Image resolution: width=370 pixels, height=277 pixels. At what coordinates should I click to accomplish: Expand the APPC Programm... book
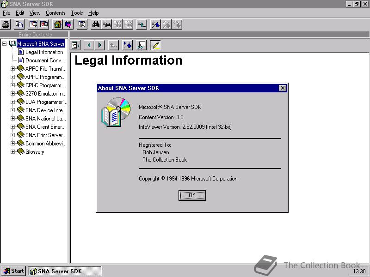(x=13, y=77)
